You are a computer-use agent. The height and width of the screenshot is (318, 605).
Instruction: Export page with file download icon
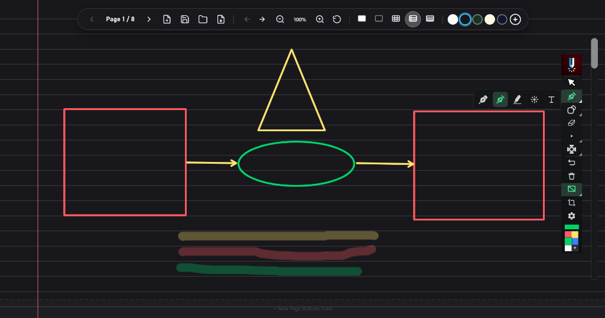[221, 20]
